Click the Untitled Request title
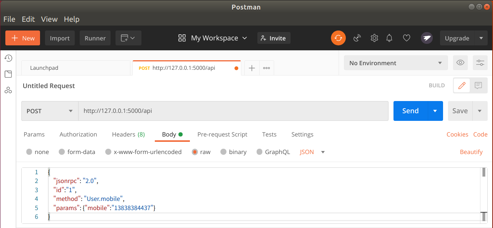Viewport: 493px width, 228px height. 49,86
